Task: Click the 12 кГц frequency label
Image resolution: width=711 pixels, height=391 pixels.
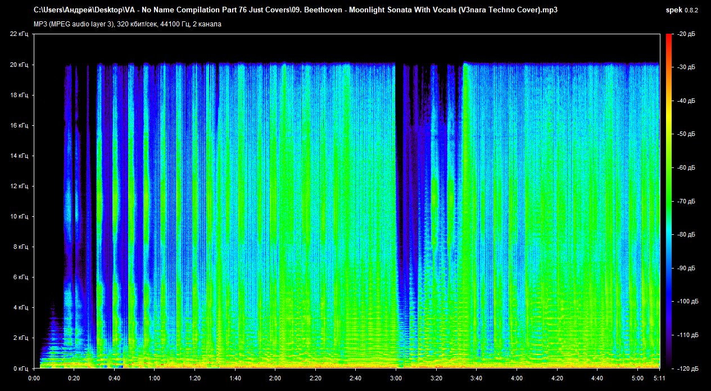Action: tap(20, 186)
